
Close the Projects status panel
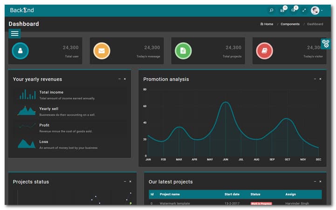[130, 181]
